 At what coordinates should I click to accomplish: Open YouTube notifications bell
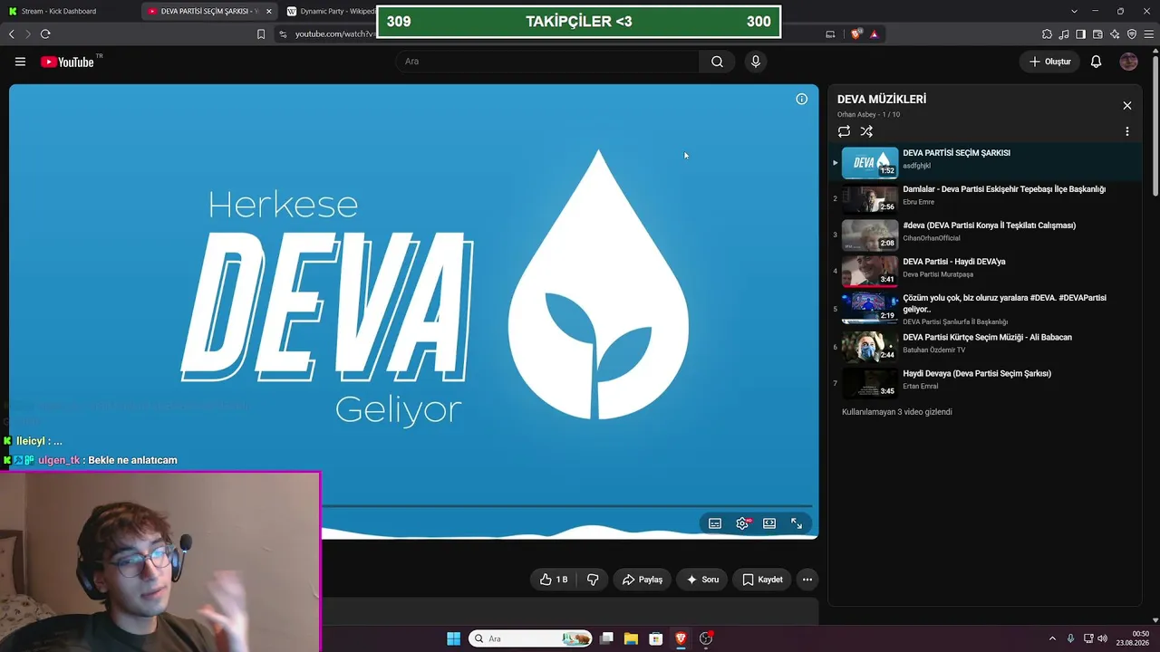point(1096,62)
